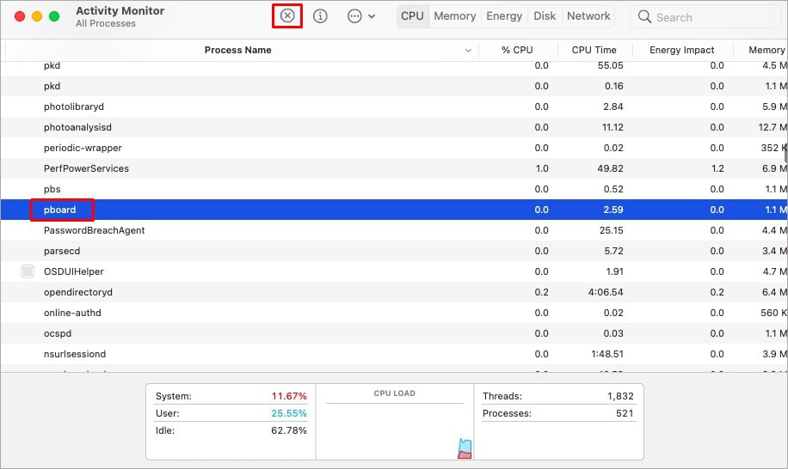The height and width of the screenshot is (469, 788).
Task: Select the photolibraryd process
Action: [74, 107]
